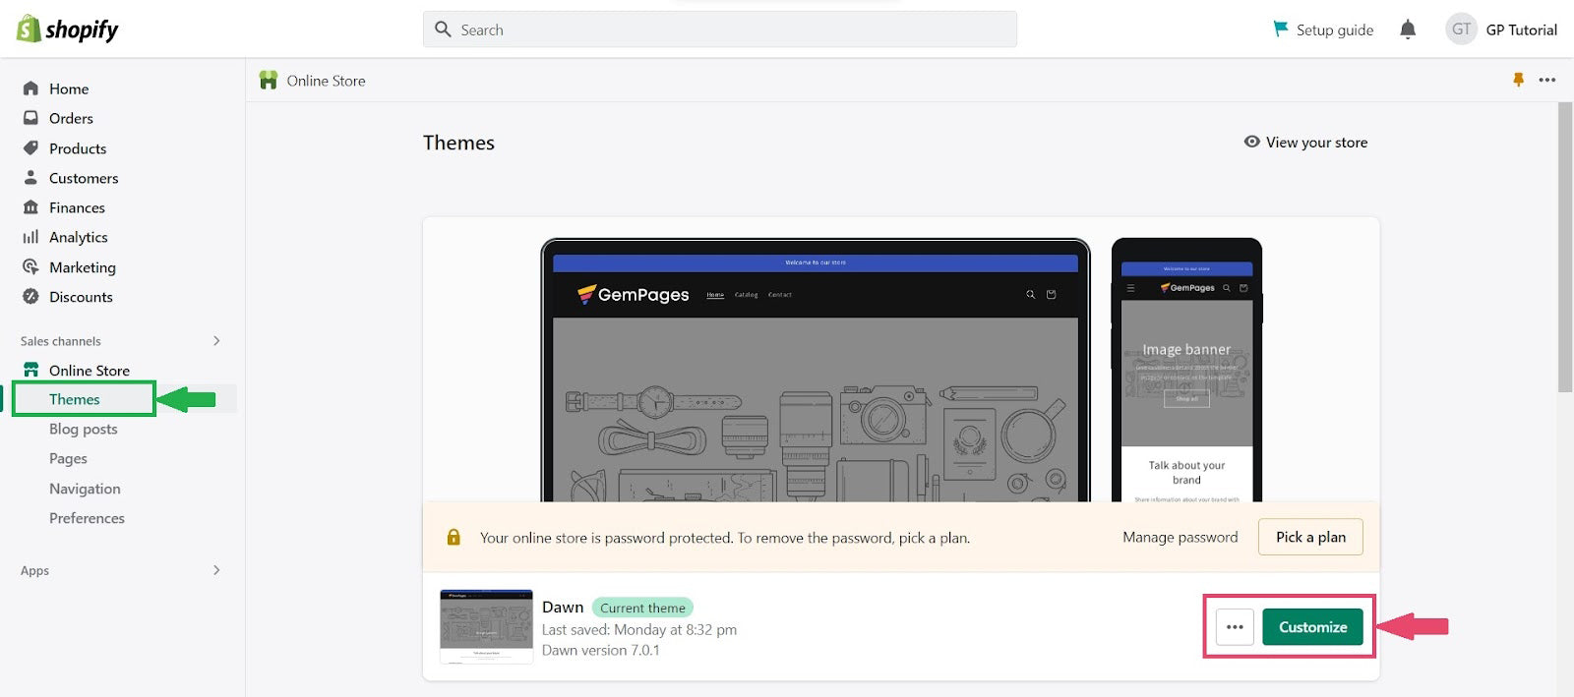Click the Online Store sidebar storefront icon

(x=30, y=371)
